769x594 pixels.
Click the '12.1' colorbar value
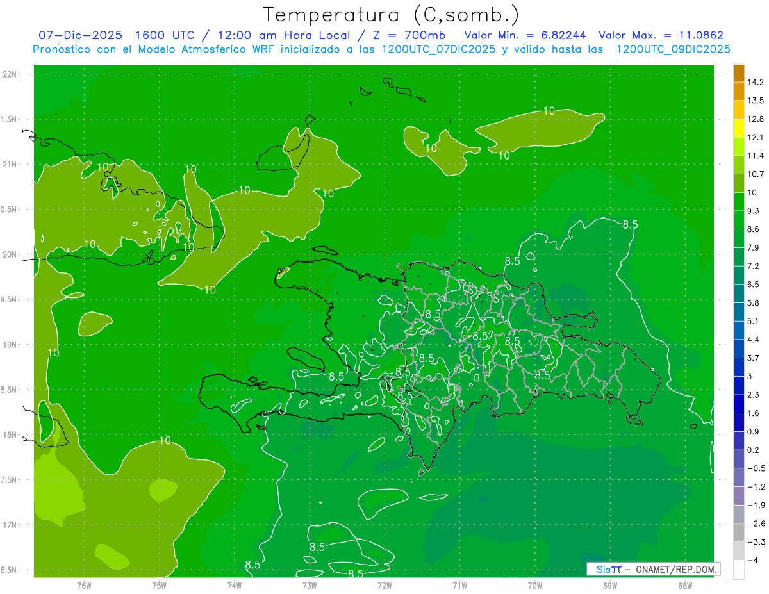pos(755,137)
